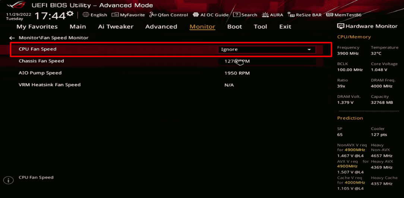404x198 pixels.
Task: Open the CPU Fan Speed dropdown
Action: coord(267,49)
